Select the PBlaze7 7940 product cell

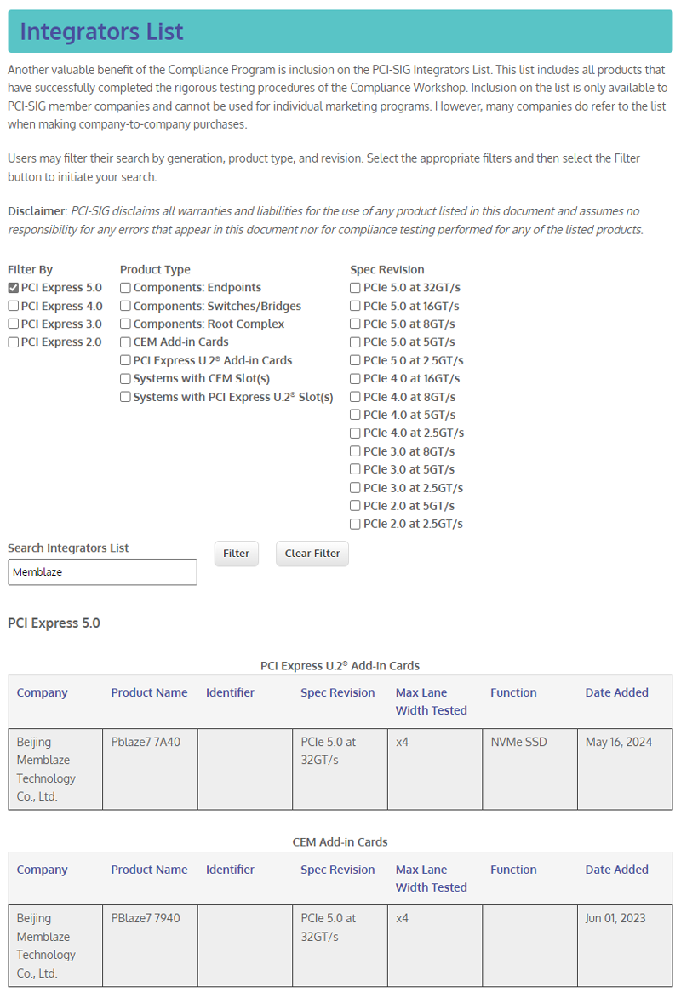[150, 945]
